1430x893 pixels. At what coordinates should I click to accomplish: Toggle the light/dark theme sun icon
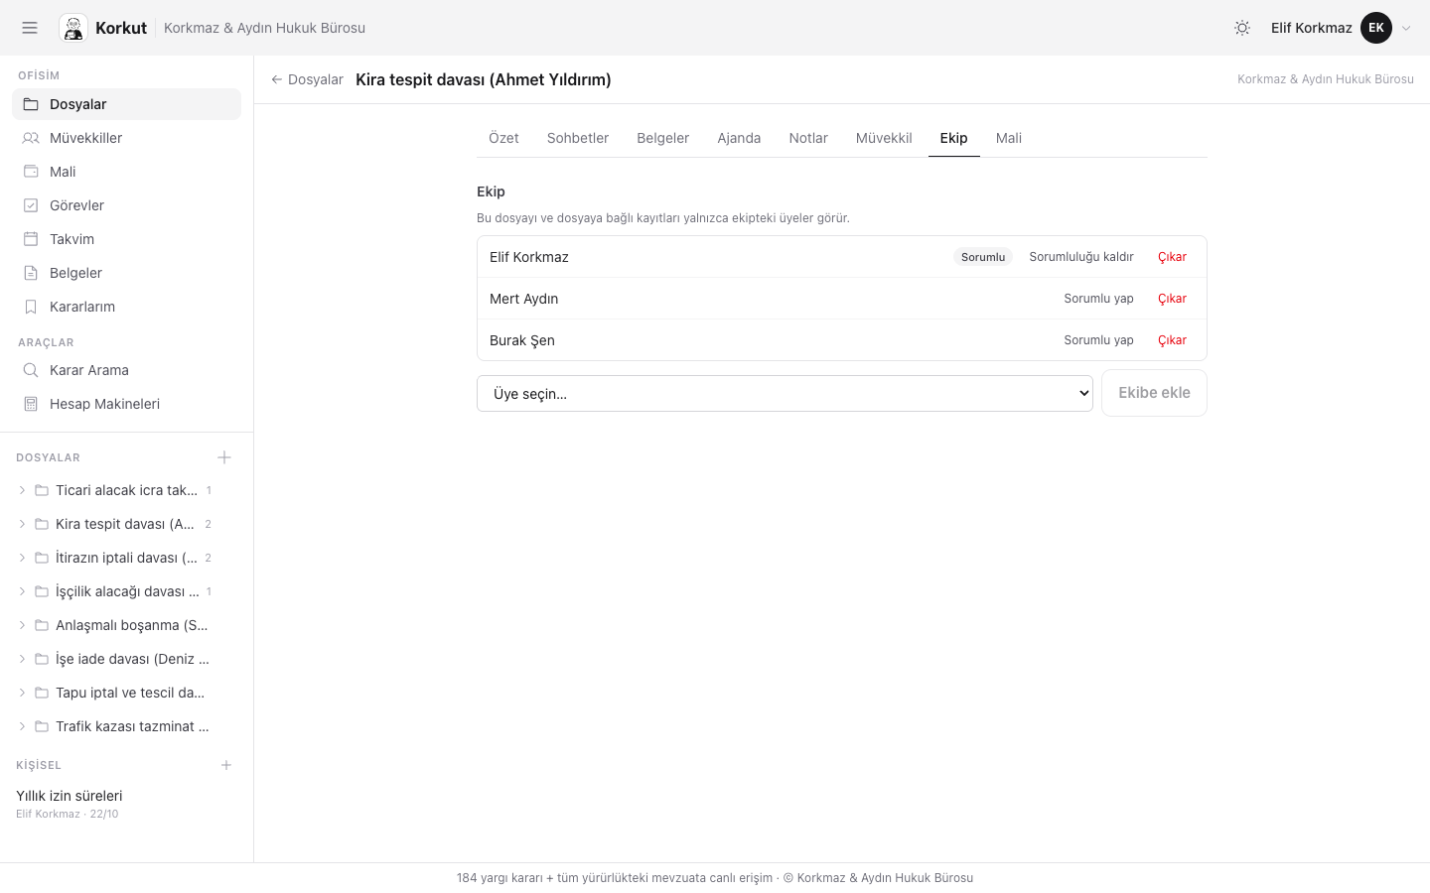point(1242,28)
